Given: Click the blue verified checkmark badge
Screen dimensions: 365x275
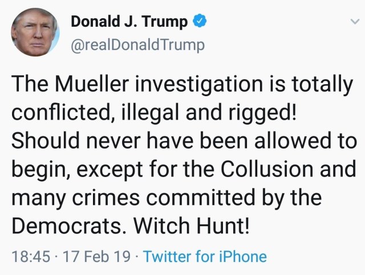Looking at the screenshot, I should [199, 22].
